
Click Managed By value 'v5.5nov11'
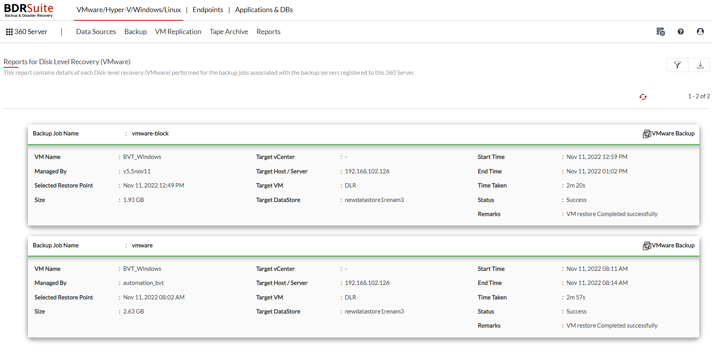pyautogui.click(x=137, y=171)
